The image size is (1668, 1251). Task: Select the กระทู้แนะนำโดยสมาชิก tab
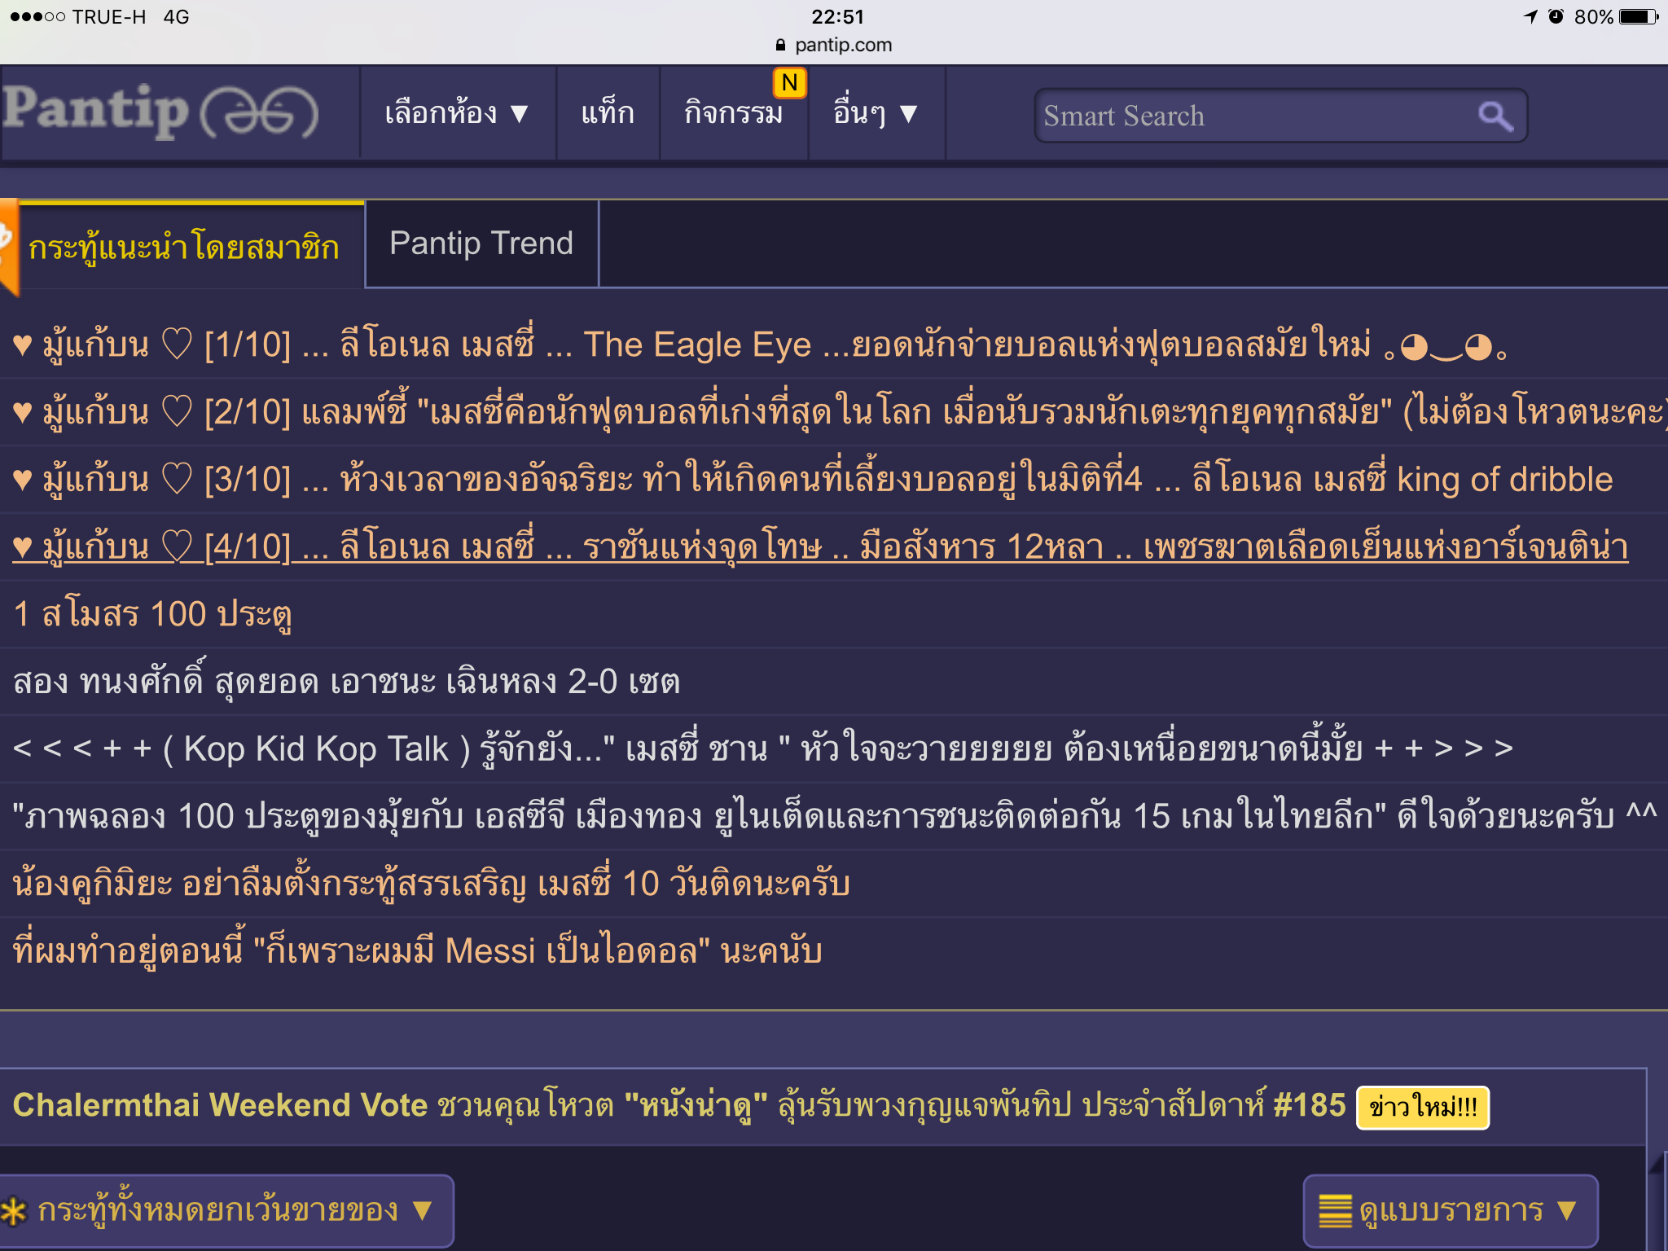(184, 247)
